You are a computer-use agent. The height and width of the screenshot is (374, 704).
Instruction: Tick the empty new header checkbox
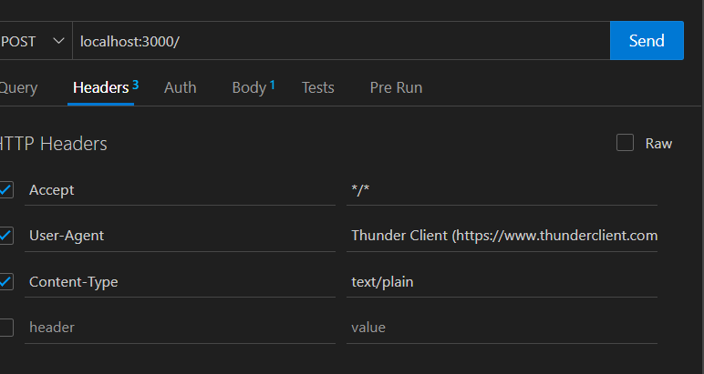[x=5, y=328]
